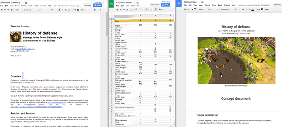Click the Google Docs icon of Concept doc
This screenshot has width=282, height=127.
pos(179,4)
